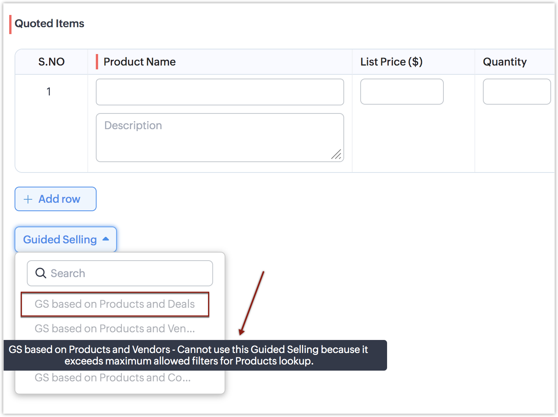Focus the Product Name input field
Screen dimensions: 558x417
(220, 92)
